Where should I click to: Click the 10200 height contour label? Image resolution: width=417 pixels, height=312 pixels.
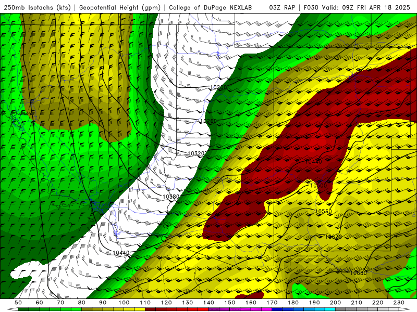coord(218,87)
